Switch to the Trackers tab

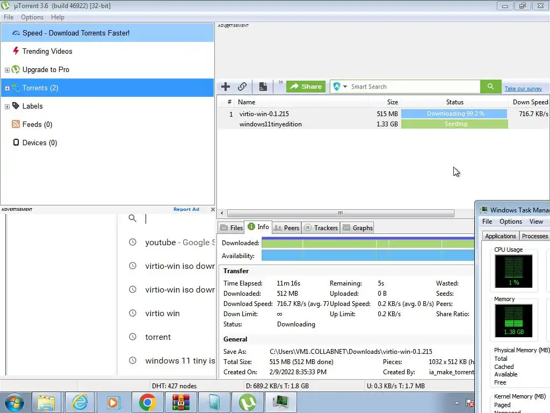pyautogui.click(x=321, y=228)
